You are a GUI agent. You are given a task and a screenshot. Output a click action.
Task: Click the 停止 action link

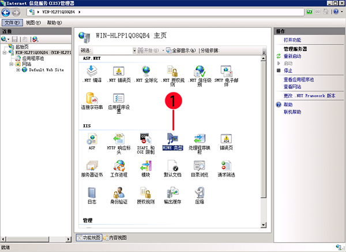point(288,71)
